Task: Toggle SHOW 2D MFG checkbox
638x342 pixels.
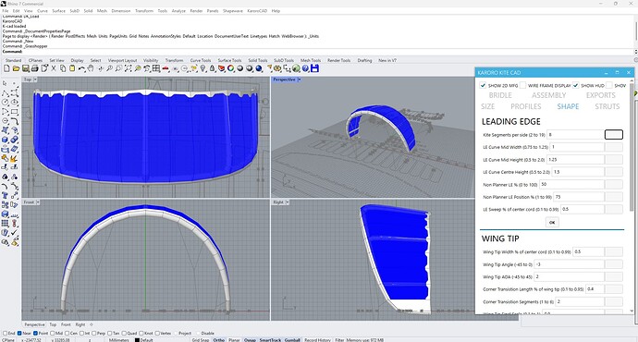Action: (483, 85)
